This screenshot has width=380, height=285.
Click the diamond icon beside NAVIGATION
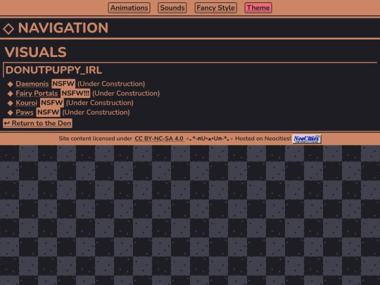tap(8, 29)
